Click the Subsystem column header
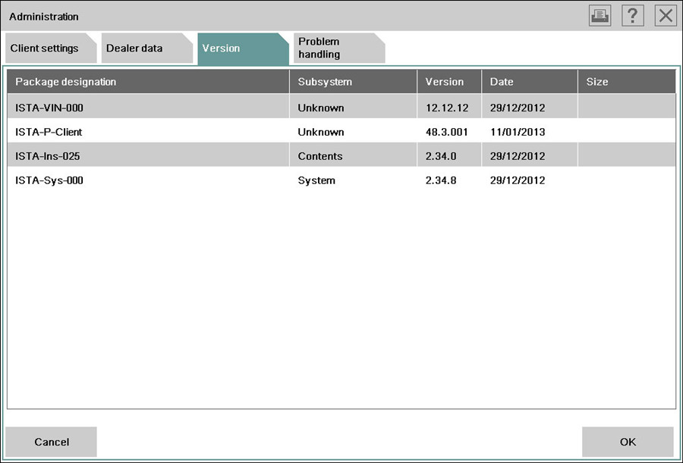The image size is (683, 463). 353,82
